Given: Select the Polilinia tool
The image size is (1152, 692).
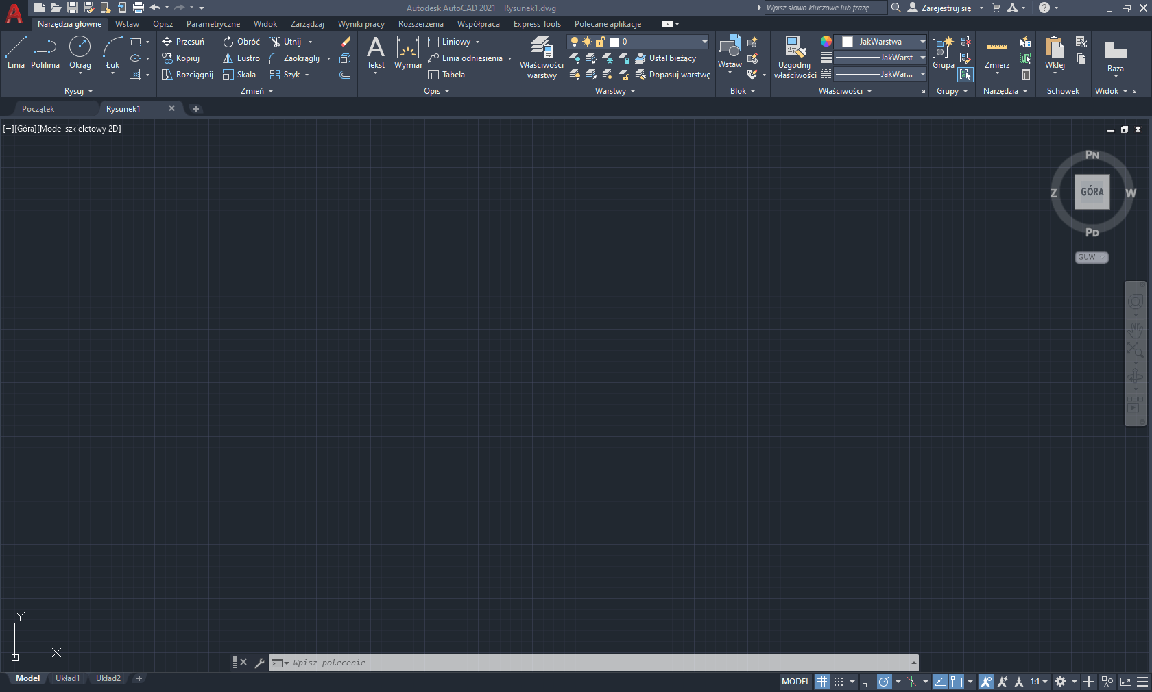Looking at the screenshot, I should [x=45, y=53].
